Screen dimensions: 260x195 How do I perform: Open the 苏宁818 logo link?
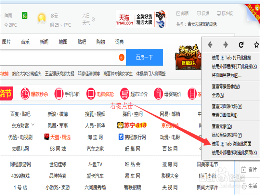point(132,125)
